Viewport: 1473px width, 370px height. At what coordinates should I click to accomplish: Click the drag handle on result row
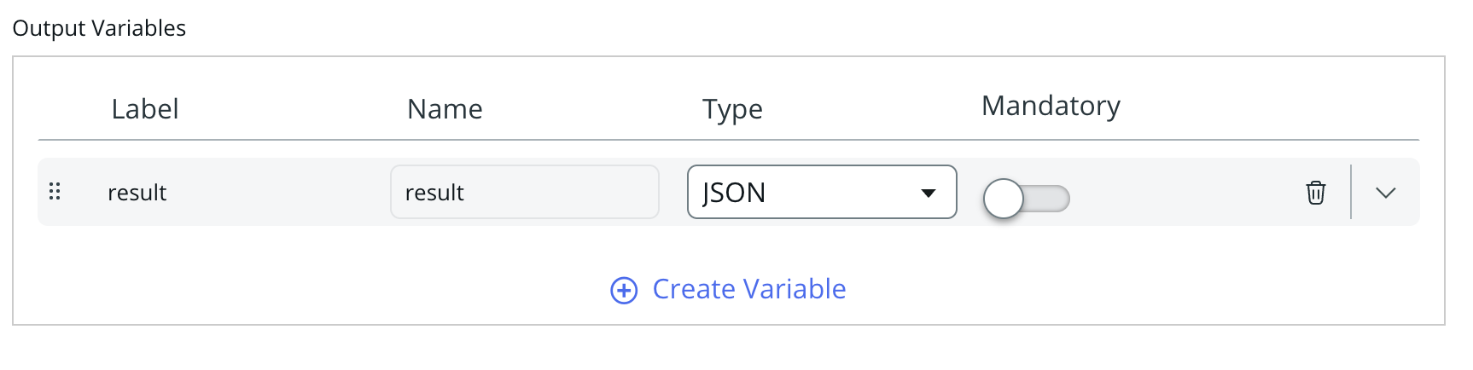55,192
